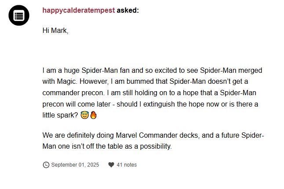Click the "asked:" label

point(127,10)
